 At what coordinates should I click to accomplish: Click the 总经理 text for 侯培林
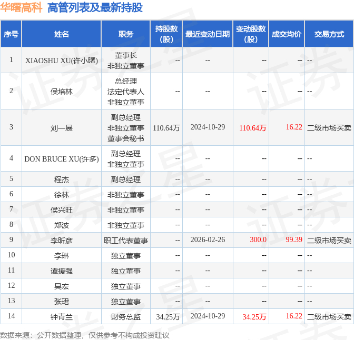coord(126,81)
